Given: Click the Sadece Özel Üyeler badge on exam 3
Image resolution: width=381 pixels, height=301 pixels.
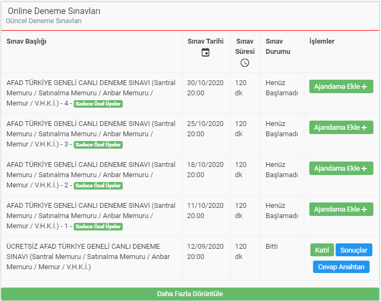Looking at the screenshot, I should click(98, 145).
